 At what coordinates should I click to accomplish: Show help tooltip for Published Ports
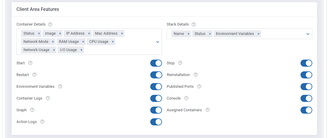point(199,87)
